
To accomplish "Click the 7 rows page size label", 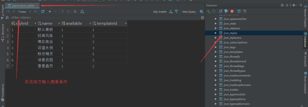I will point(22,12).
